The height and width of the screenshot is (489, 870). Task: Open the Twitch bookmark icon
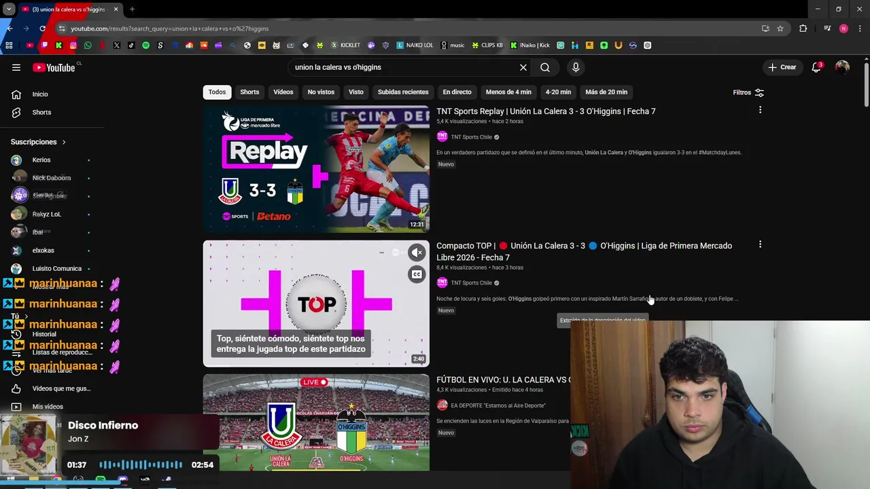point(44,46)
